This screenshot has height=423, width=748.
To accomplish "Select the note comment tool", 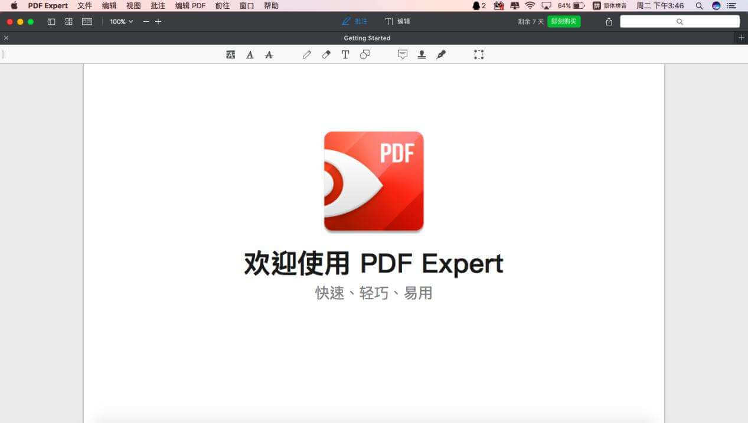I will (x=403, y=54).
